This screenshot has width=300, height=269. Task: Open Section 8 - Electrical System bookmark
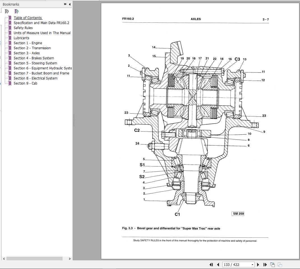click(35, 78)
